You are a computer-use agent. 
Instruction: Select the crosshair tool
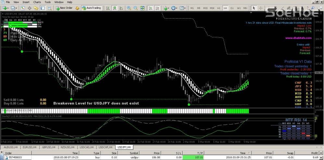click(x=261, y=8)
